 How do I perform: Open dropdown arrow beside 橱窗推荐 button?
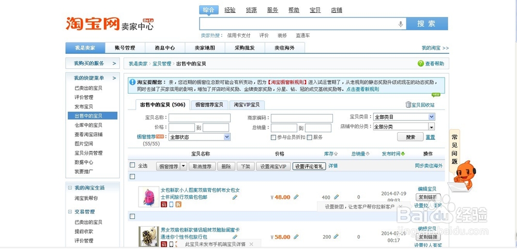click(184, 166)
